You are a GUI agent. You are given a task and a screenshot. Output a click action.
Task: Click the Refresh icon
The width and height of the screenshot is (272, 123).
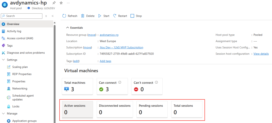[x=64, y=16]
